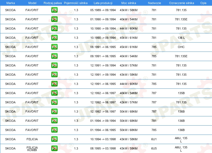Select the Pojemność silnika column header

[x=76, y=3]
